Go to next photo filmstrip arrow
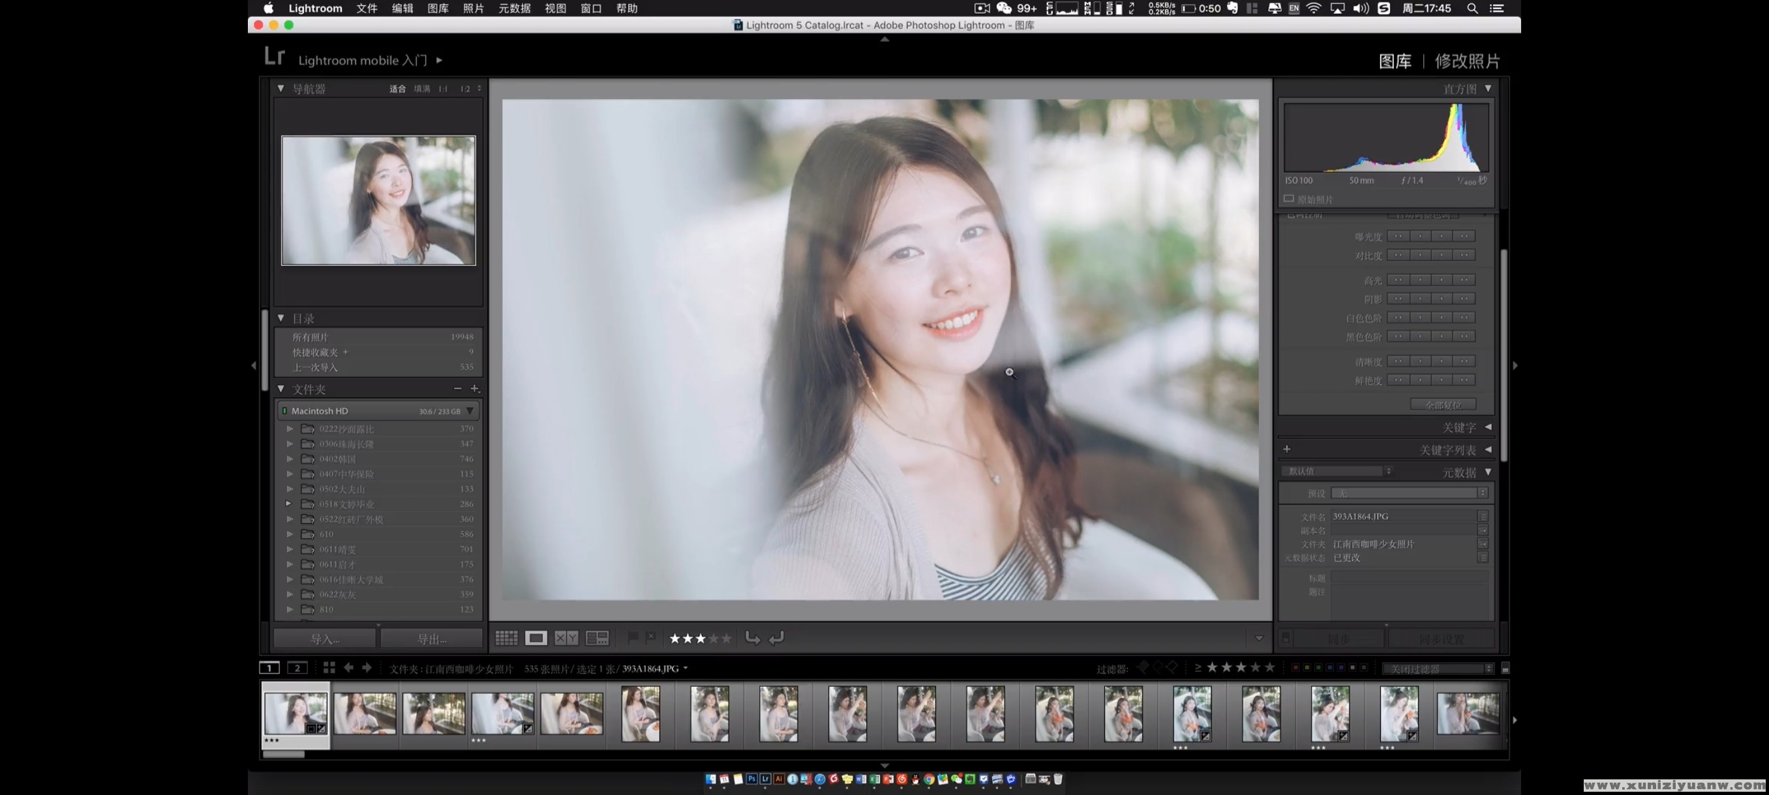Screen dimensions: 1769x795 [x=367, y=668]
